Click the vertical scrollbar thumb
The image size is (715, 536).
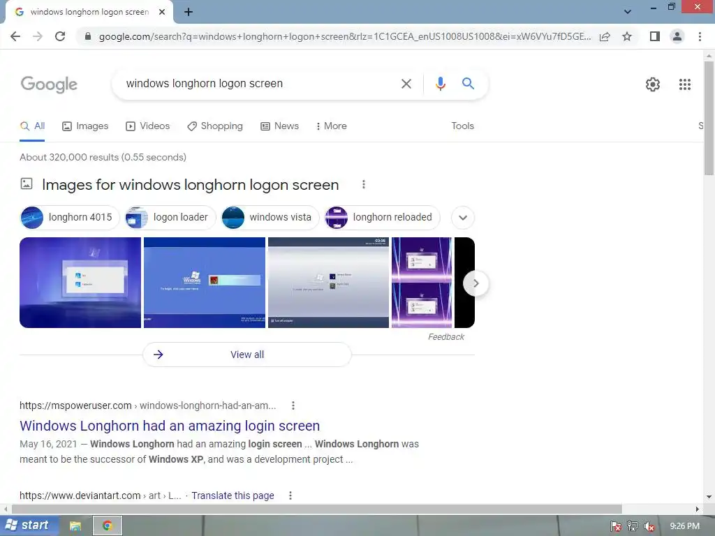tap(709, 118)
